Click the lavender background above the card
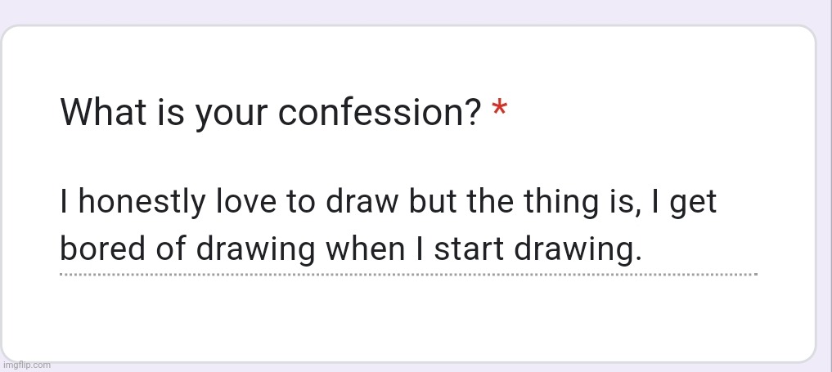This screenshot has height=372, width=832. 416,11
